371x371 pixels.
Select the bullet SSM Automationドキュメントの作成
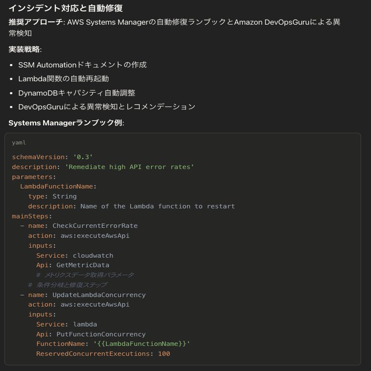pos(82,64)
